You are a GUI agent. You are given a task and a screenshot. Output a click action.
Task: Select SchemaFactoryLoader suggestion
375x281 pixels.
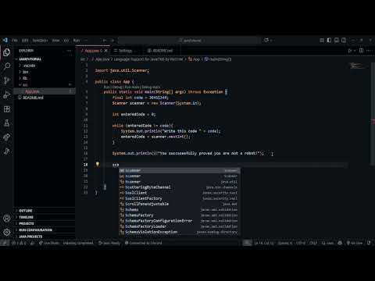(x=180, y=226)
